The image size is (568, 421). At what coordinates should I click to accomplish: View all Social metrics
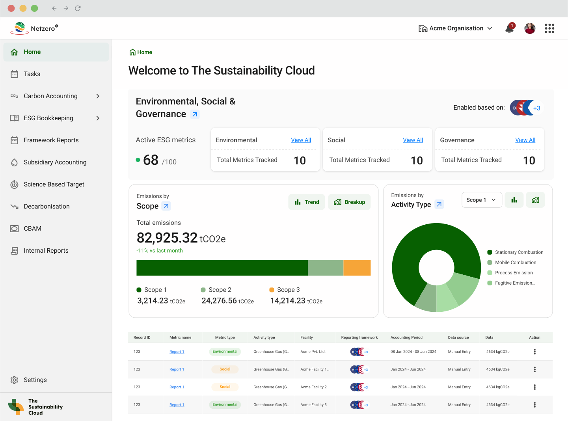(x=413, y=140)
